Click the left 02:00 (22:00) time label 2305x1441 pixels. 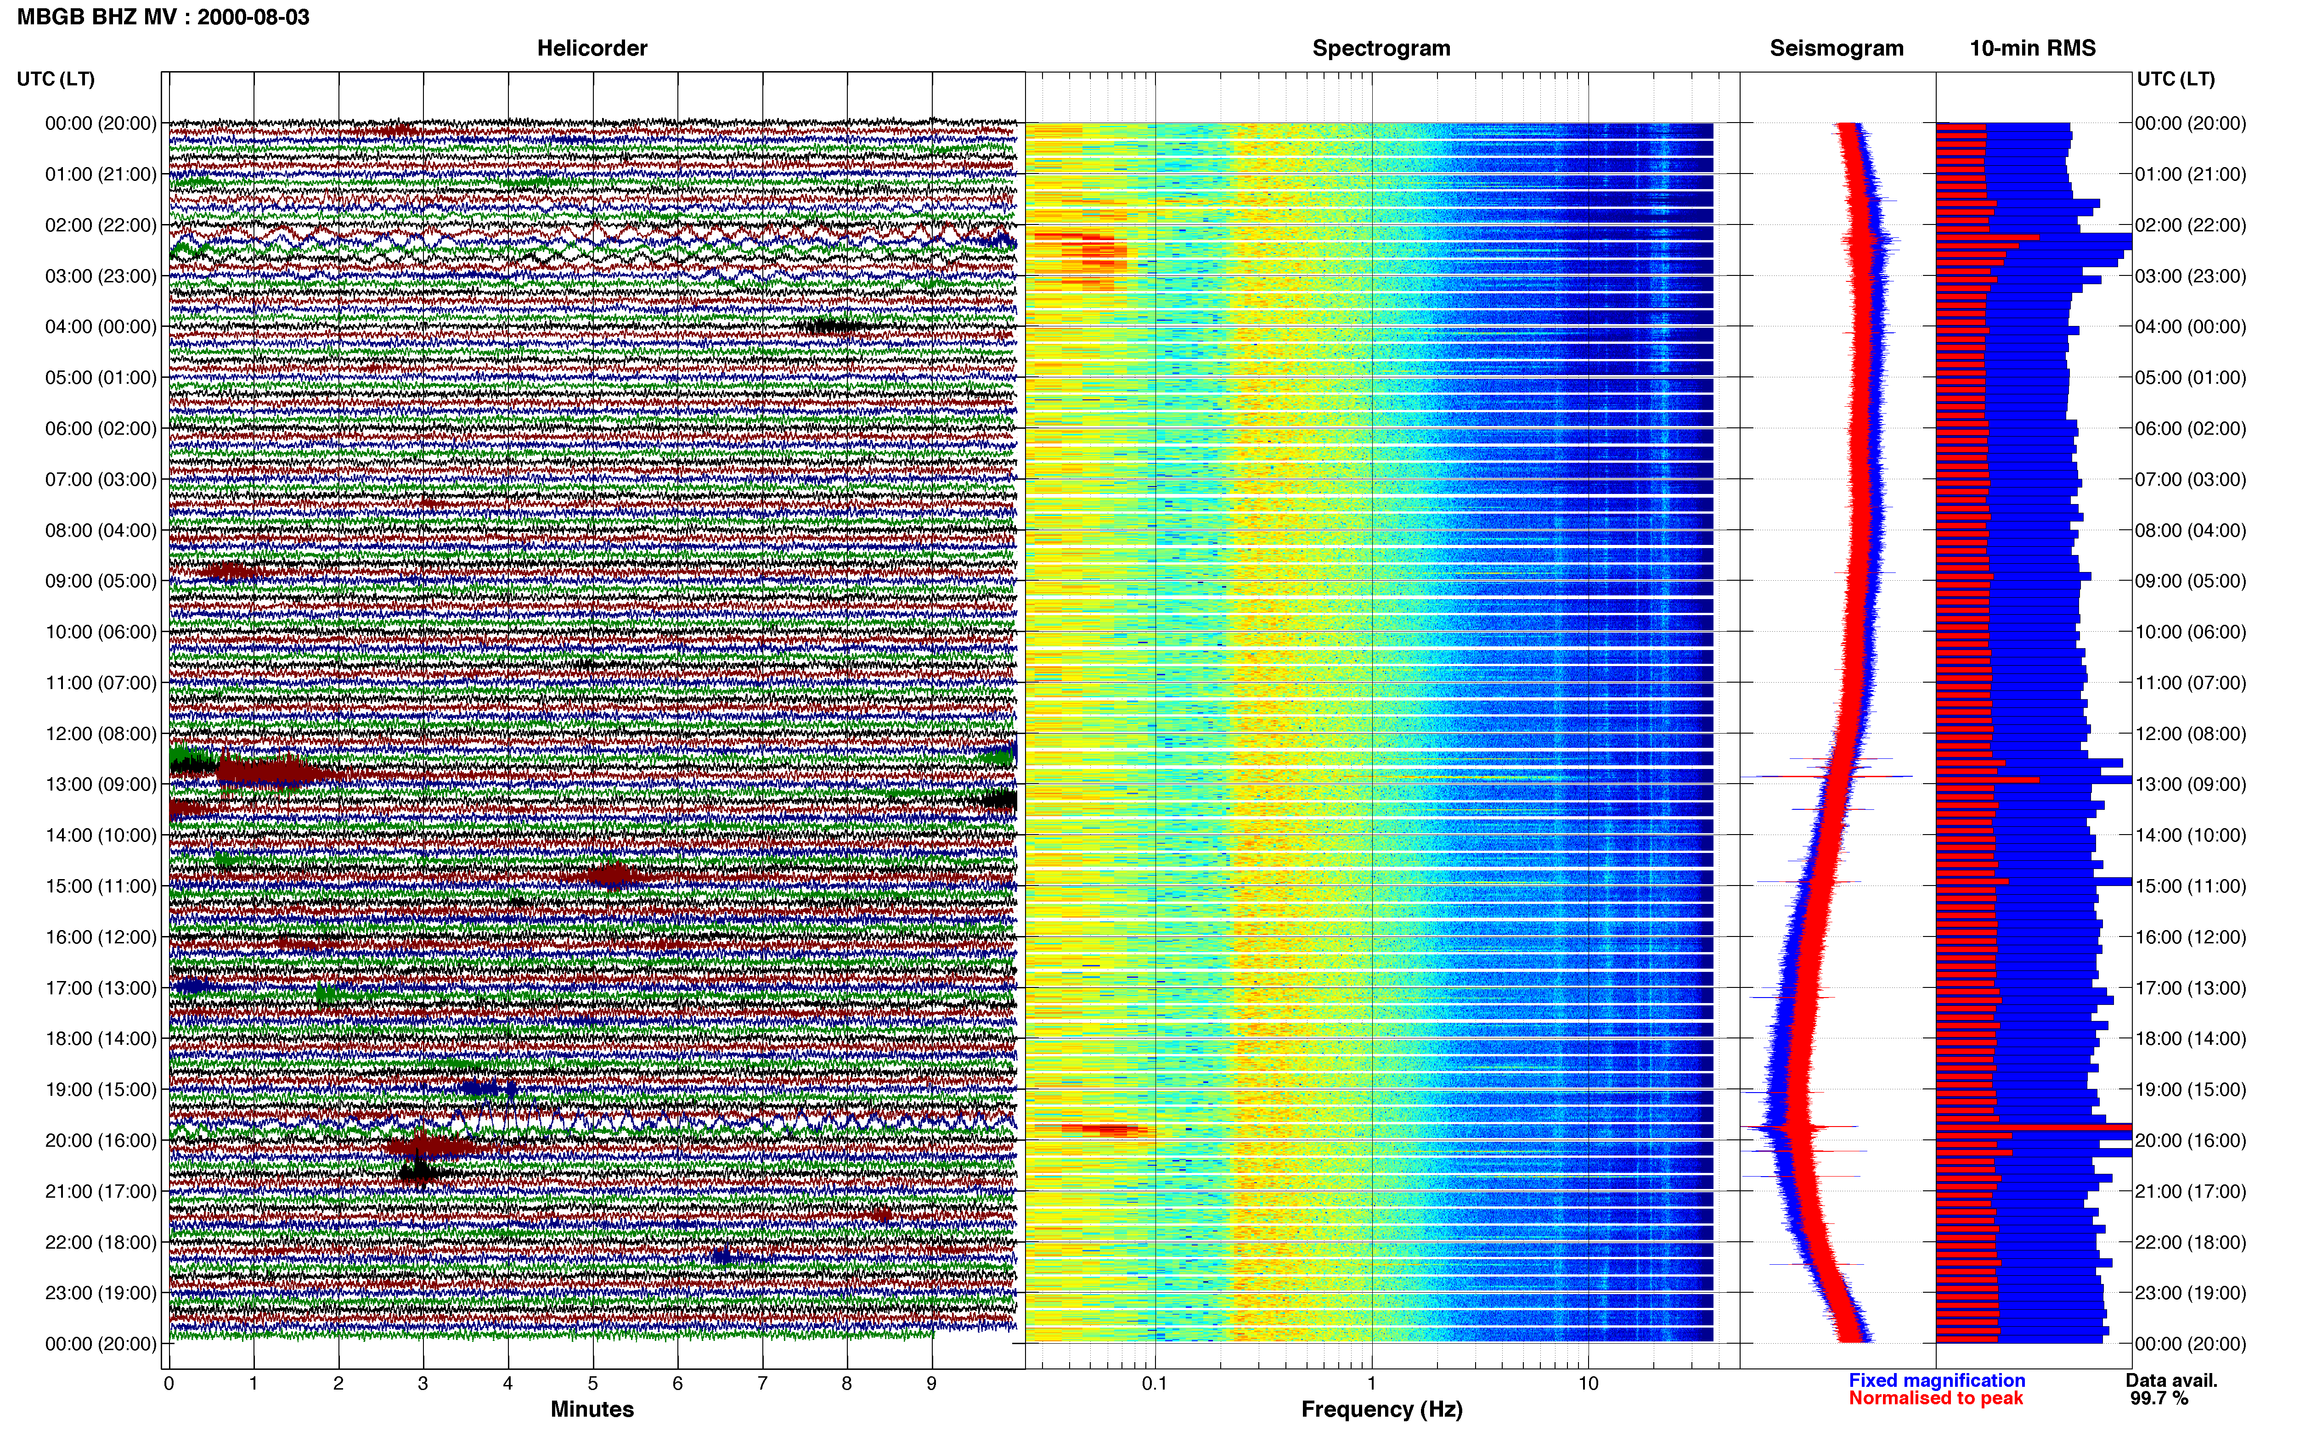coord(101,225)
